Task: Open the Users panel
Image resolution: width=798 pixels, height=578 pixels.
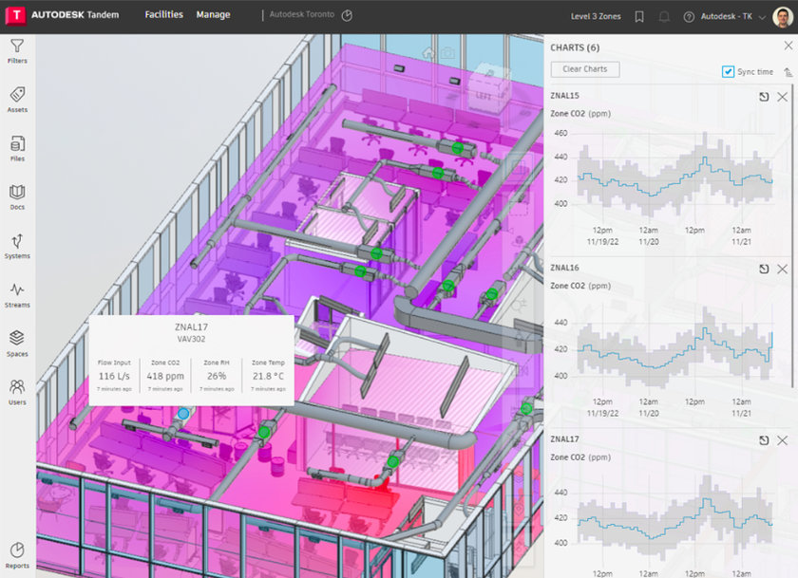Action: click(x=16, y=394)
